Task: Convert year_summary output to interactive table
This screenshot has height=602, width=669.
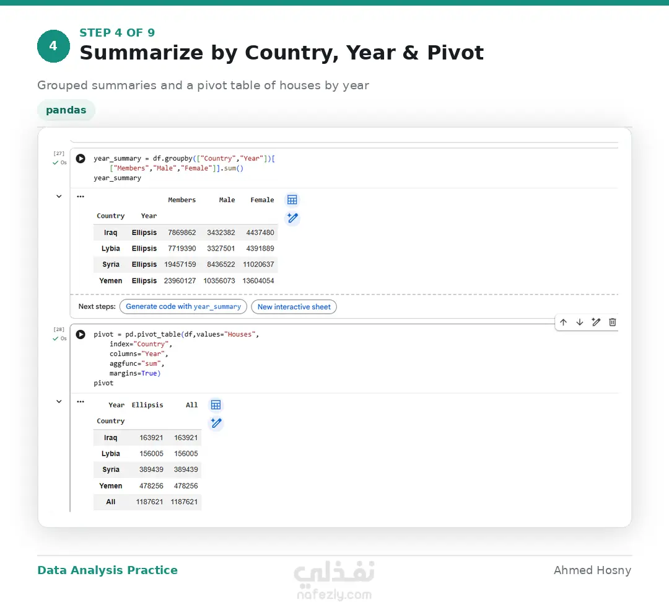Action: 292,200
